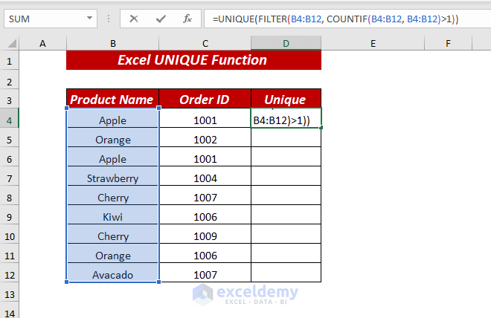Click cell D4 containing the formula
This screenshot has height=318, width=491.
pos(286,118)
